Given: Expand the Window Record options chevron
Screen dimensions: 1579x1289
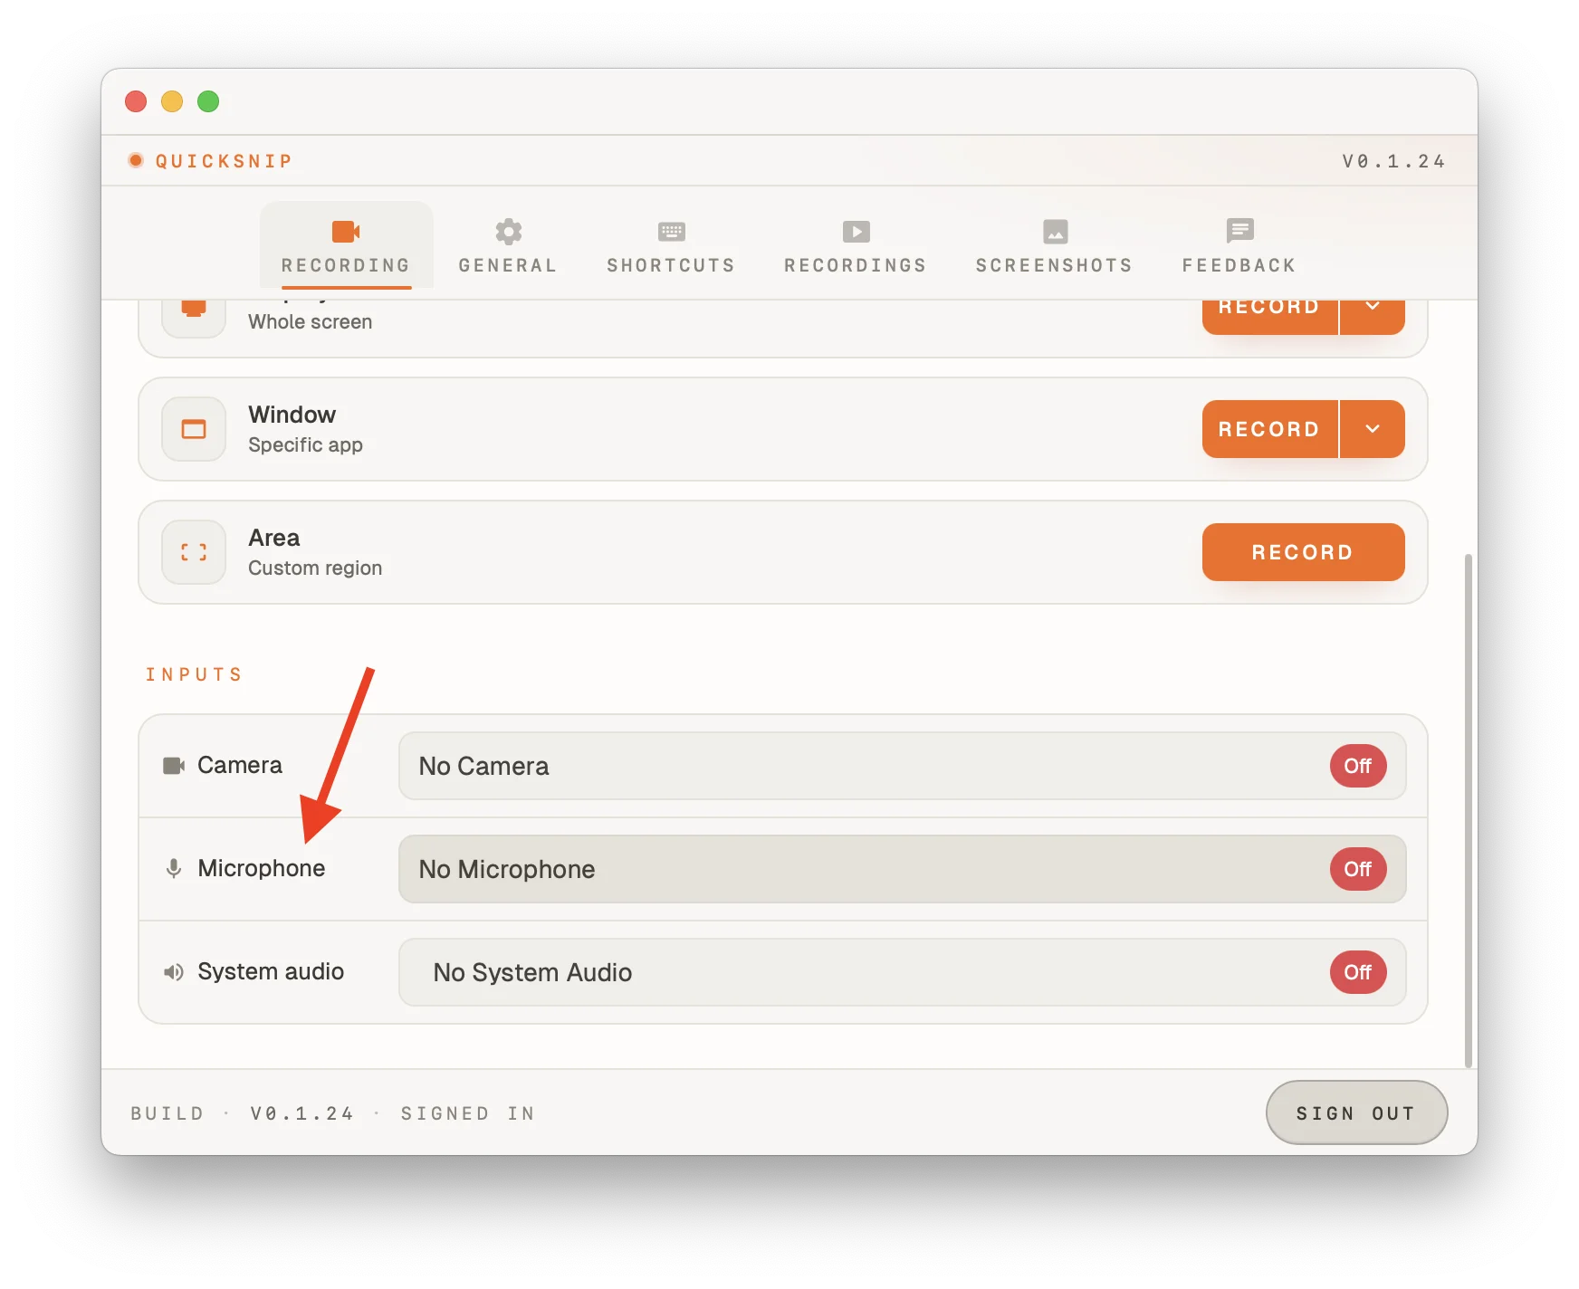Looking at the screenshot, I should 1373,429.
